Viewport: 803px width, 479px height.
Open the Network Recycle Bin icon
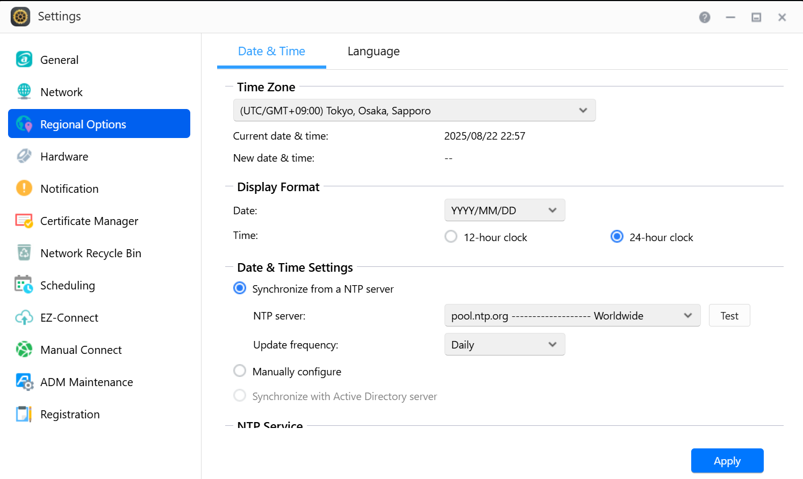(x=24, y=253)
